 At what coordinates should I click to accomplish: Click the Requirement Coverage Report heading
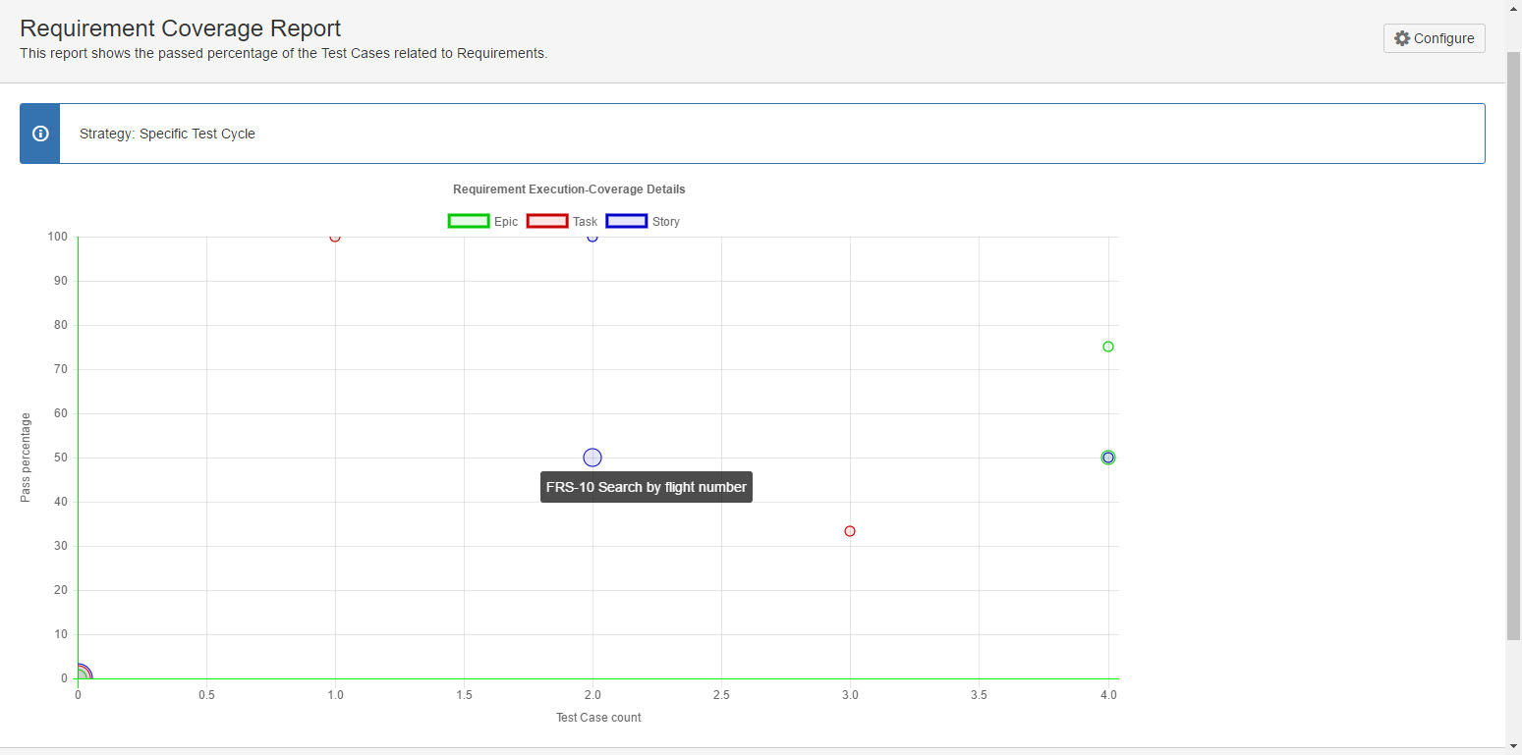pos(180,28)
